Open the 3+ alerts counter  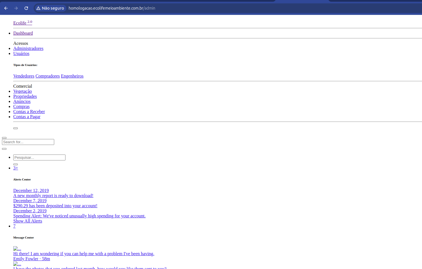click(16, 168)
